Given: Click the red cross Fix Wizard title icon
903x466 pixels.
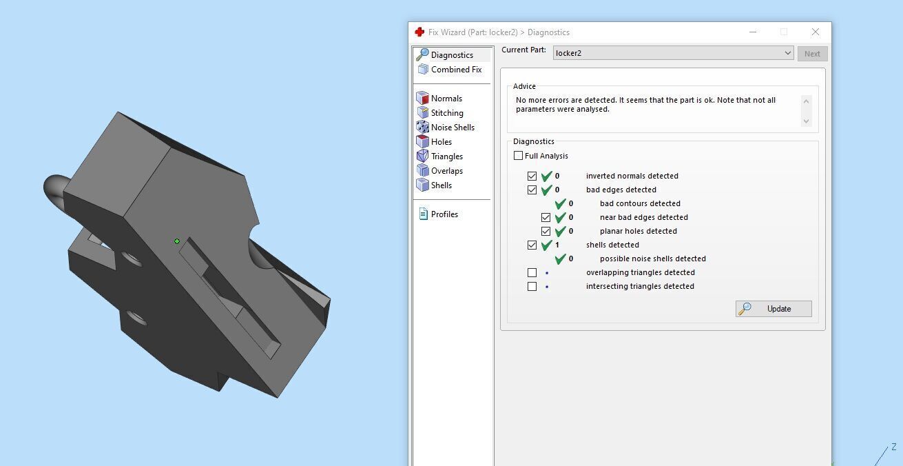Looking at the screenshot, I should tap(419, 32).
